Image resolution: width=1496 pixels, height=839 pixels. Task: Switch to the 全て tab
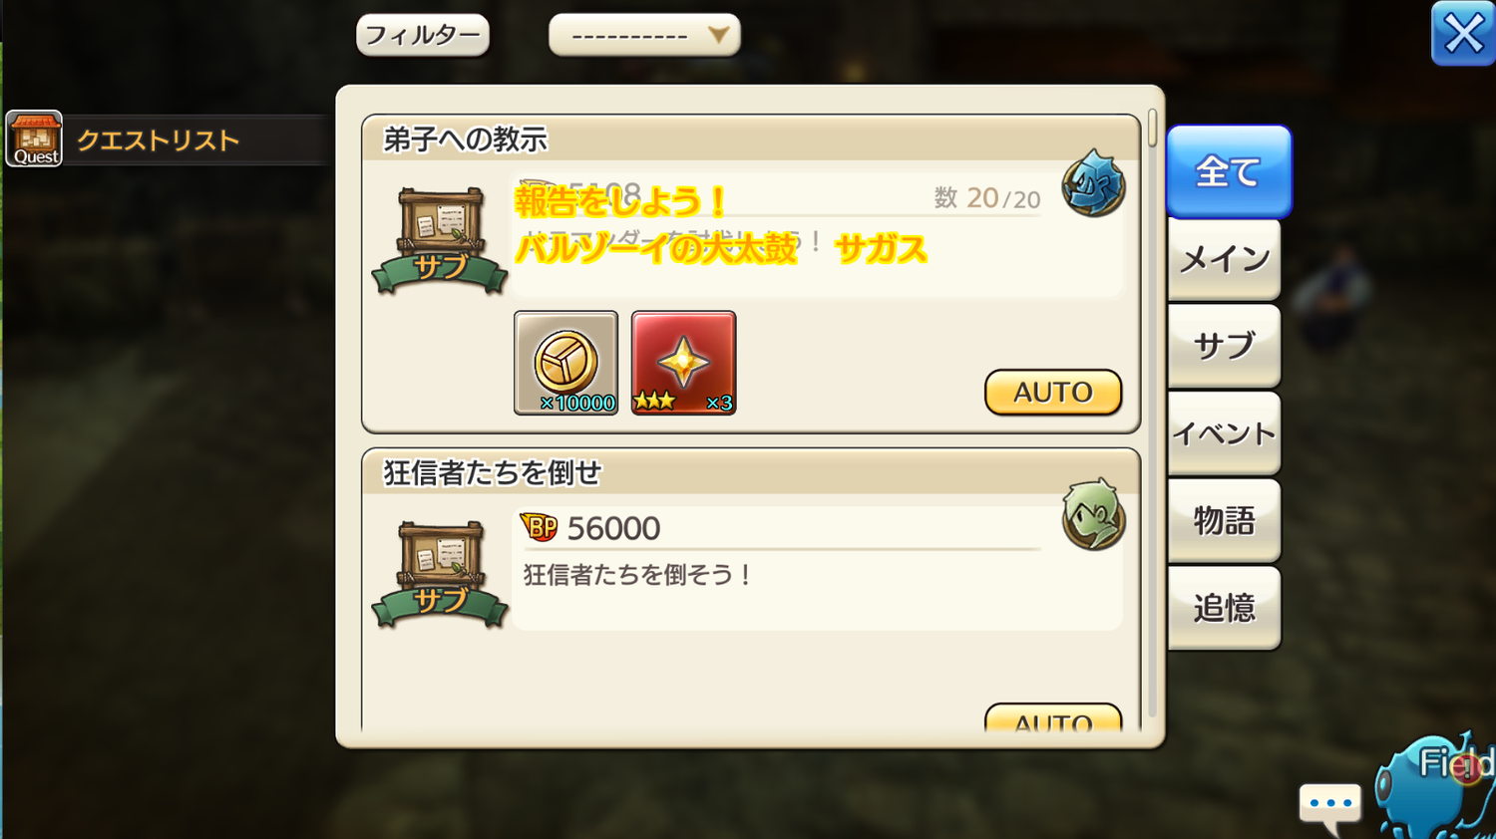pyautogui.click(x=1229, y=171)
